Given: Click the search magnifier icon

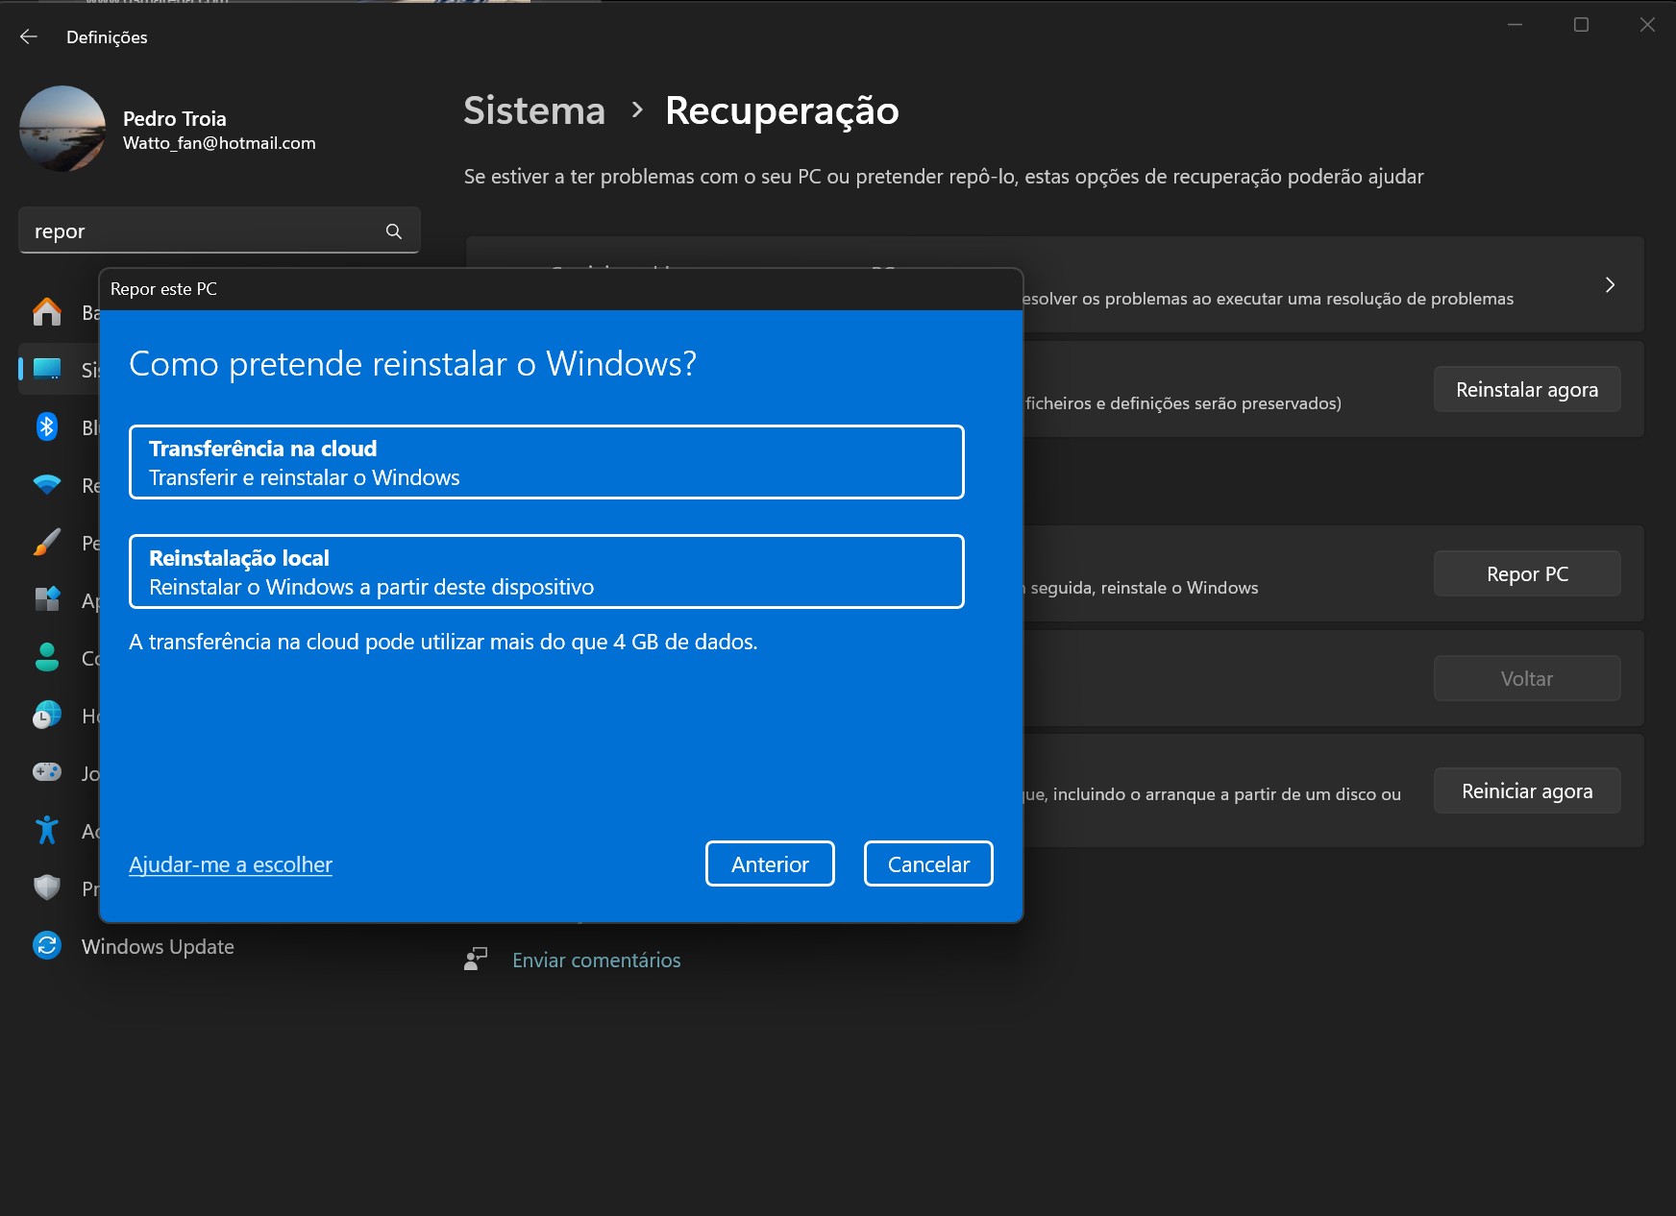Looking at the screenshot, I should pos(393,231).
